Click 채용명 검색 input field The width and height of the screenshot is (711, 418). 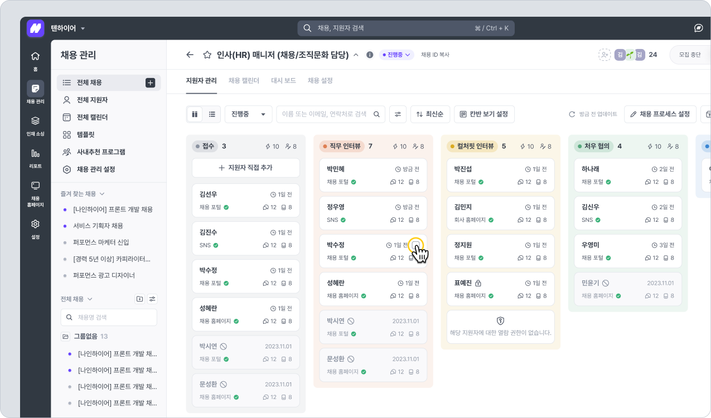coord(109,317)
